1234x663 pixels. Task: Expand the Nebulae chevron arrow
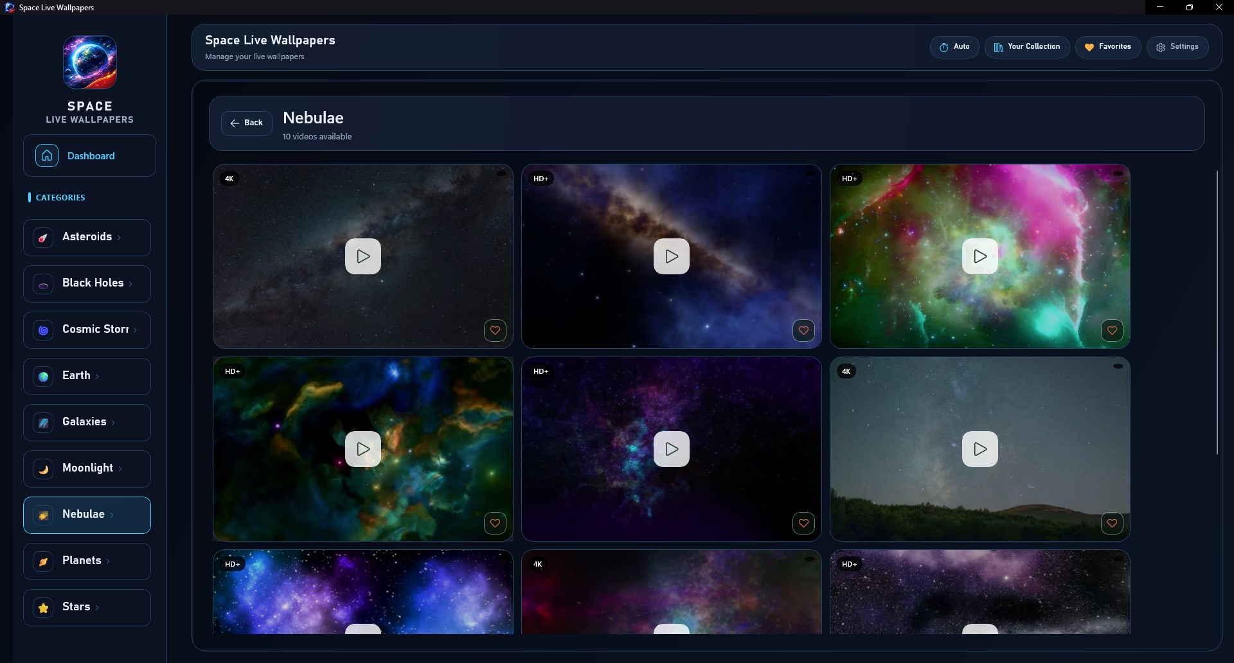click(x=112, y=515)
